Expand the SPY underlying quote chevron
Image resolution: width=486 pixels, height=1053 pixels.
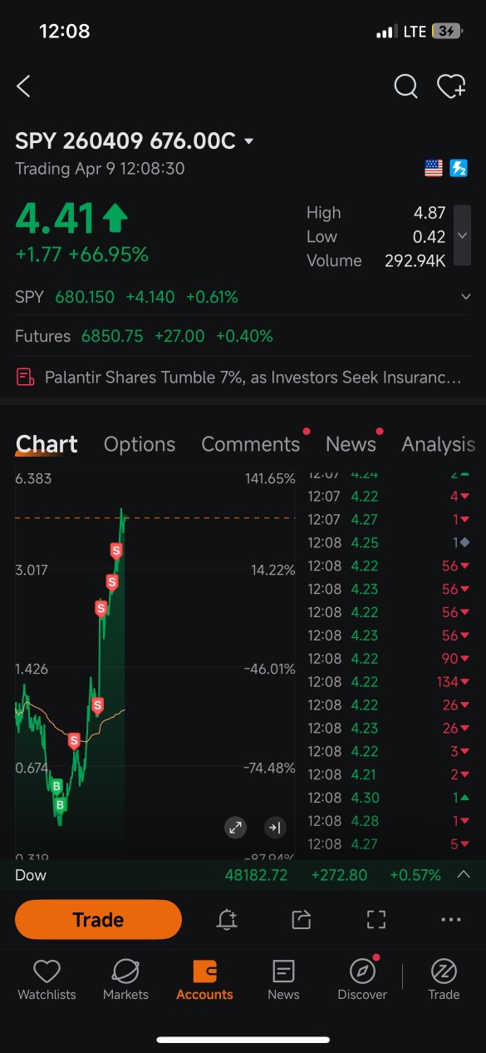click(x=467, y=296)
